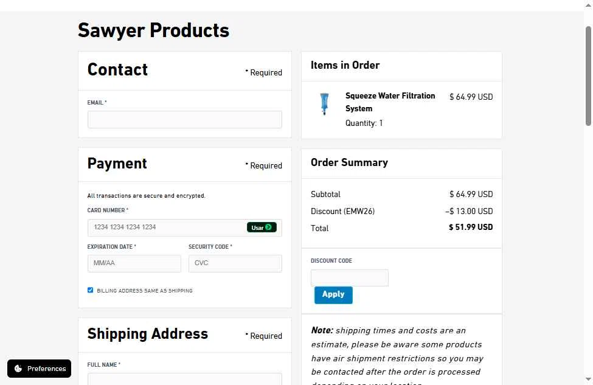Open the Squeeze Water Filtration product image
Screen dimensions: 593x385
pyautogui.click(x=324, y=103)
